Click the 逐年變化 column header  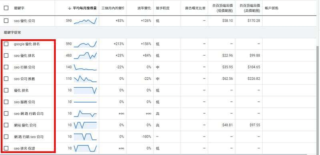(144, 8)
